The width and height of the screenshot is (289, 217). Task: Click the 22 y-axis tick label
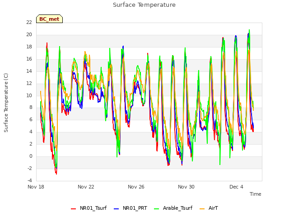coord(29,22)
